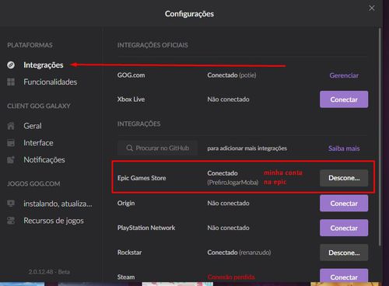Click Xbox Live's Não conectado status
Viewport: 389px width, 286px height.
(228, 99)
